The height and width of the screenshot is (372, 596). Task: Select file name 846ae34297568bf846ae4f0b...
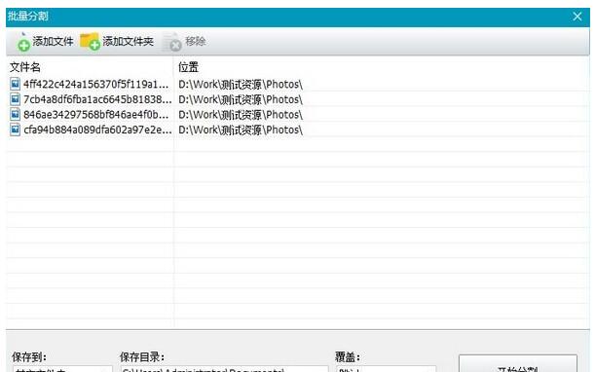point(95,115)
